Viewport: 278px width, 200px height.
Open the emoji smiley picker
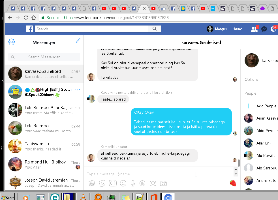click(123, 183)
